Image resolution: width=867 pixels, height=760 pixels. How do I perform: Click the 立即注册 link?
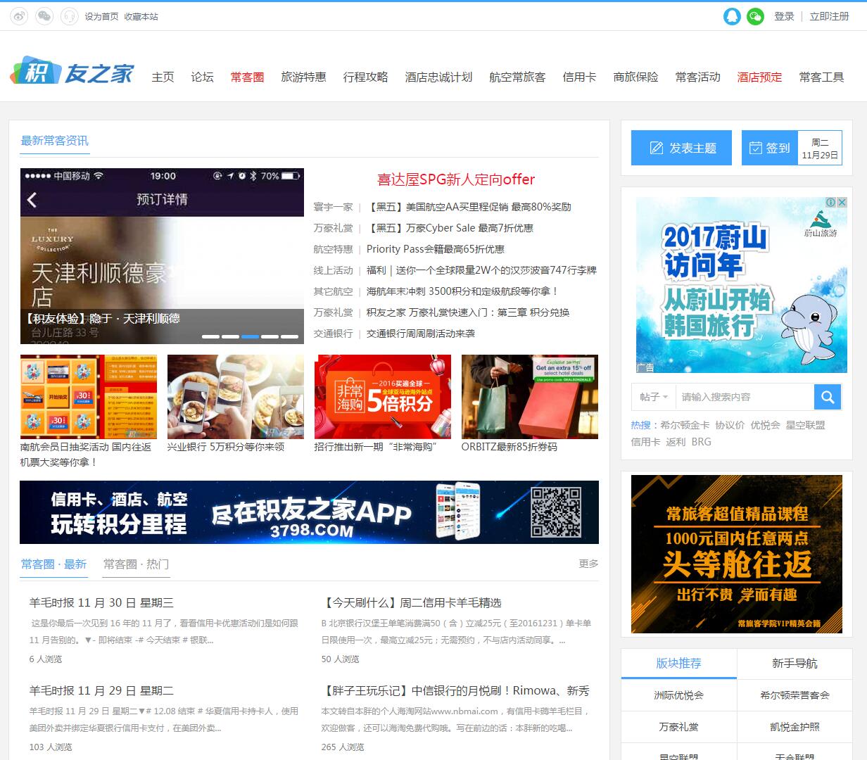(829, 16)
